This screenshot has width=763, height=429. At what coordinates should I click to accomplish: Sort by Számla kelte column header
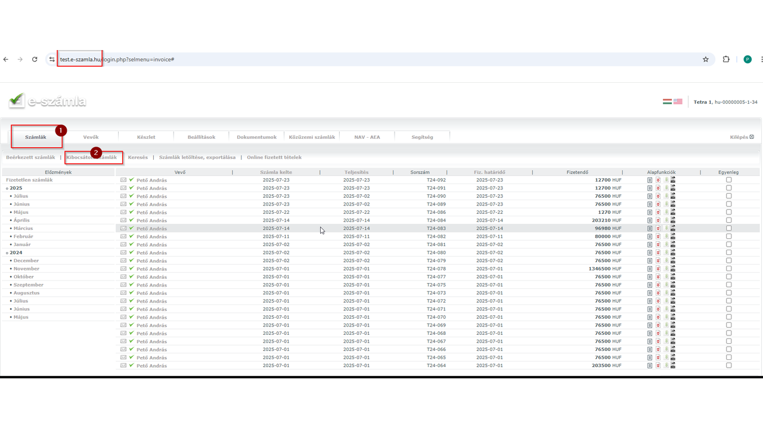click(x=276, y=172)
